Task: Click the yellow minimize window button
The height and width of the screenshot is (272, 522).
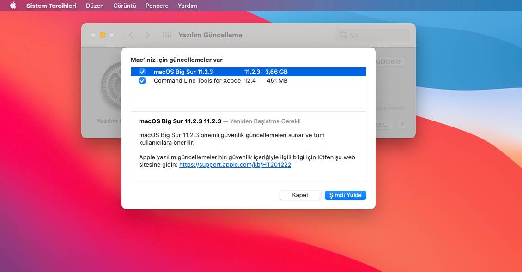Action: coord(103,35)
